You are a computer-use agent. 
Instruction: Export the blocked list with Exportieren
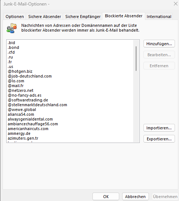159,139
